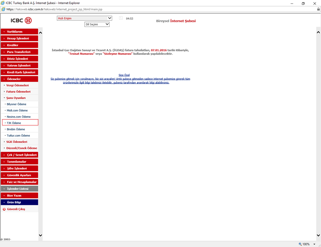Open zoom level dropdown arrow next to 100%
The image size is (321, 247).
[314, 244]
